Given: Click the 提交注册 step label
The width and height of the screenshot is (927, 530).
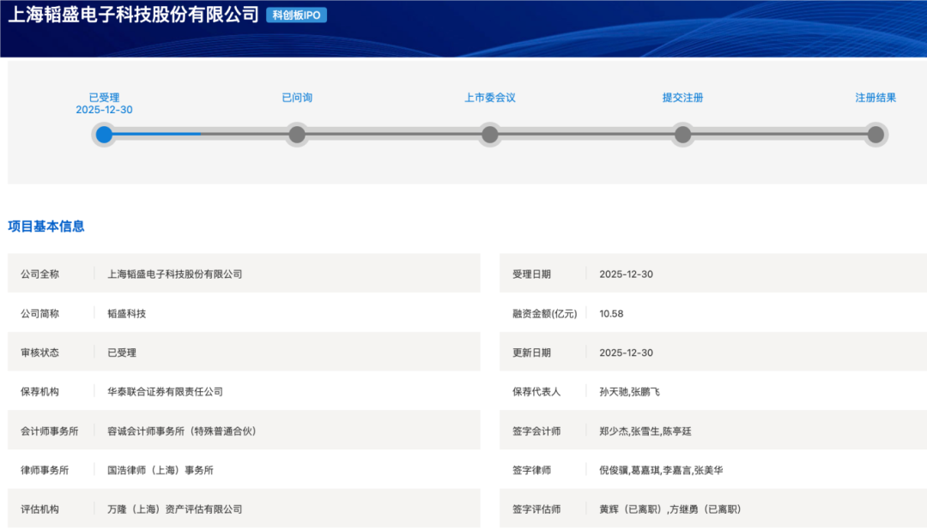Looking at the screenshot, I should [x=683, y=98].
